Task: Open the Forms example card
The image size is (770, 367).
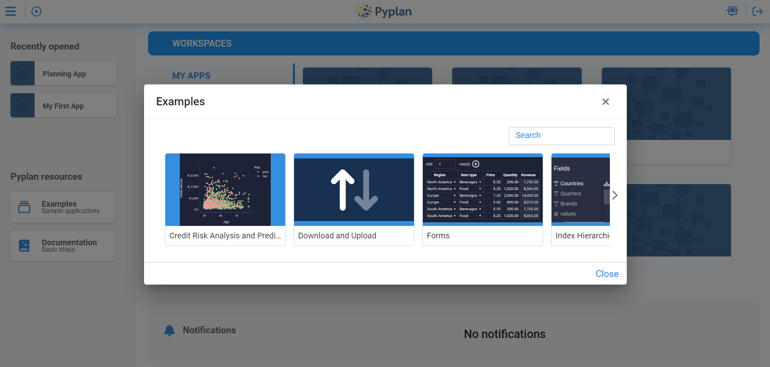Action: click(x=482, y=199)
